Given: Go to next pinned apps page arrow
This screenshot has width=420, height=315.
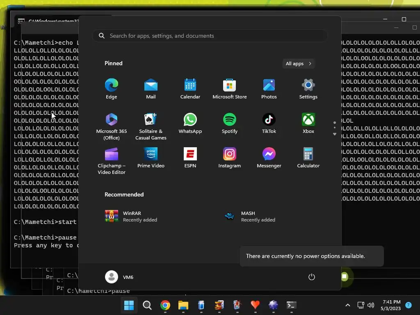Looking at the screenshot, I should pyautogui.click(x=335, y=134).
